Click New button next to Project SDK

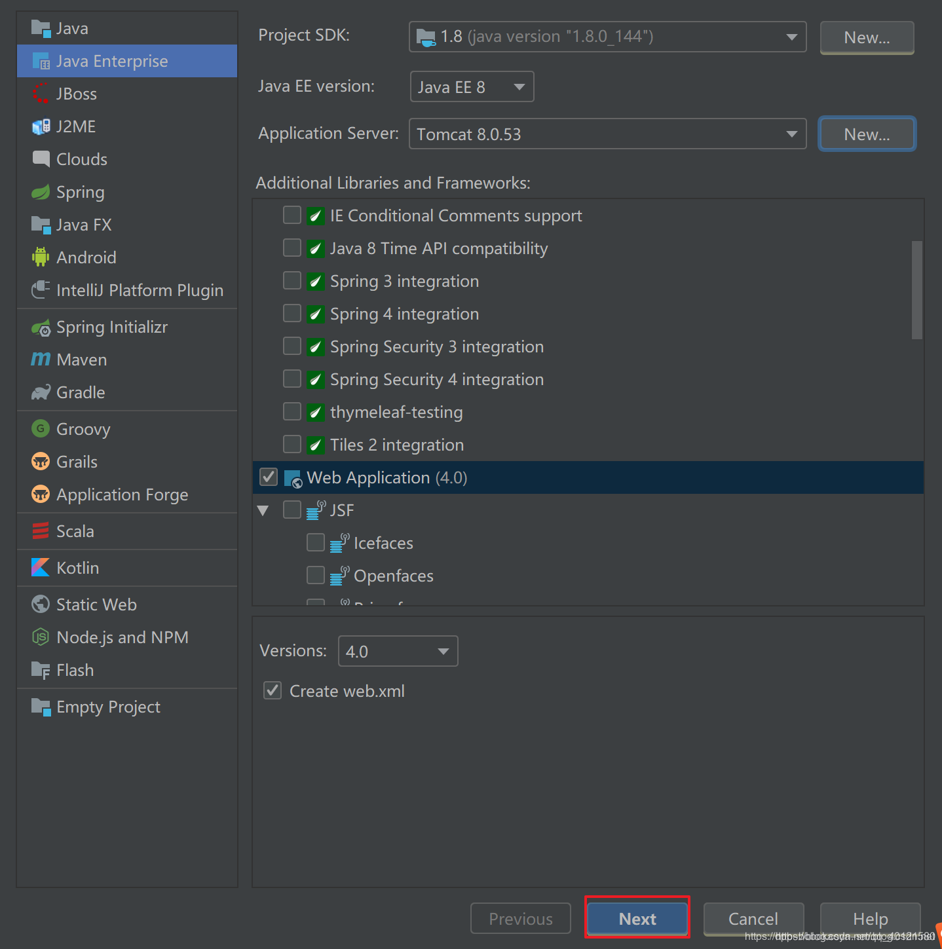[867, 37]
